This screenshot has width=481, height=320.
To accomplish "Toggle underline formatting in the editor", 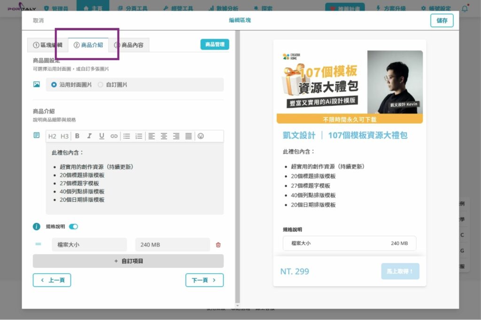I will tap(101, 136).
